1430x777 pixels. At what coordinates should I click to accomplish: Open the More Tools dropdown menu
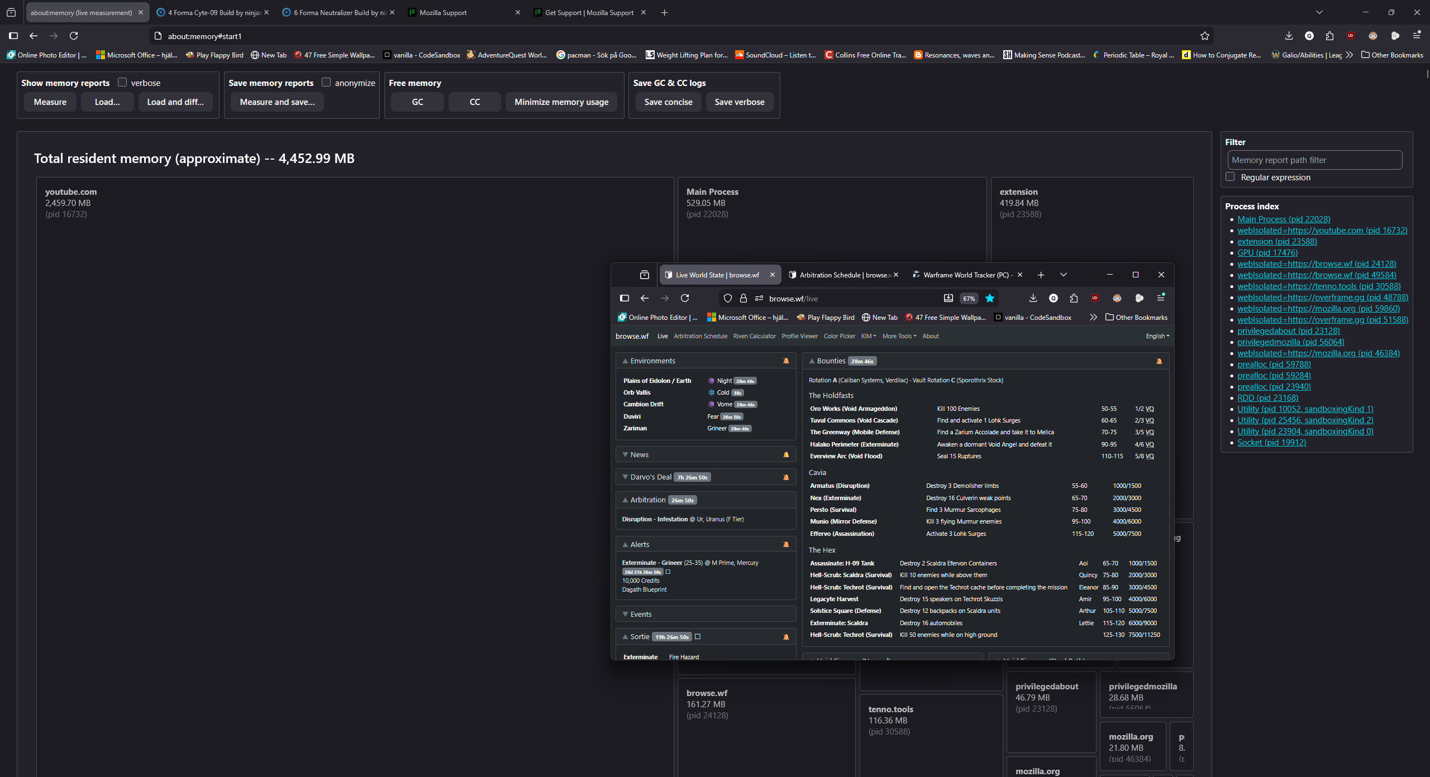point(899,336)
